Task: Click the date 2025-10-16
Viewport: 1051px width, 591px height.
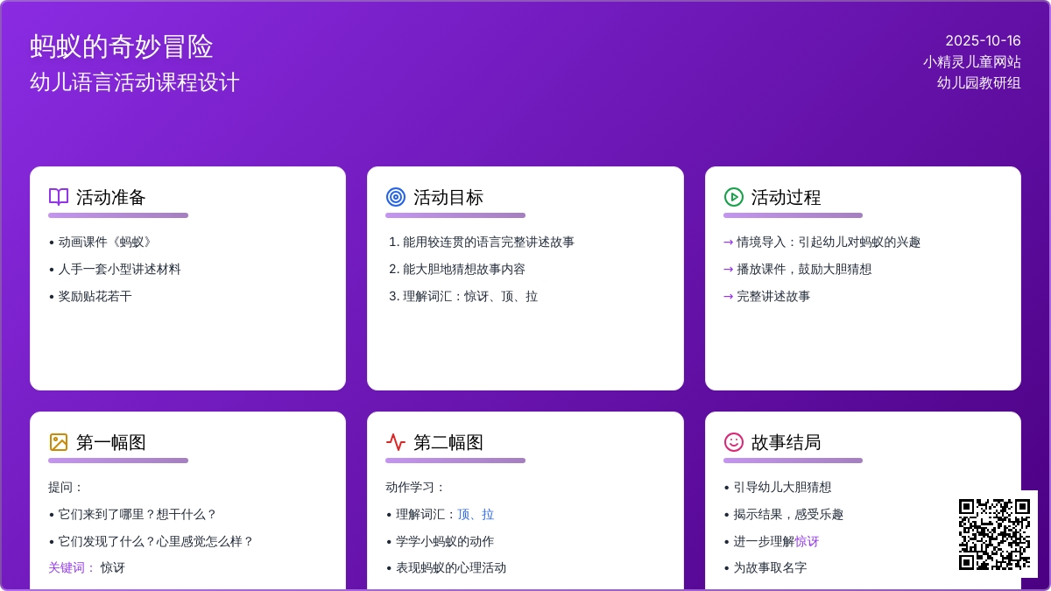Action: point(983,40)
